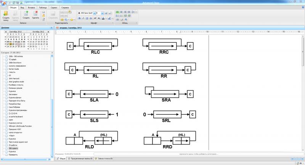Click the Создать (create entry) icon
The width and height of the screenshot is (305, 165).
pos(26,14)
